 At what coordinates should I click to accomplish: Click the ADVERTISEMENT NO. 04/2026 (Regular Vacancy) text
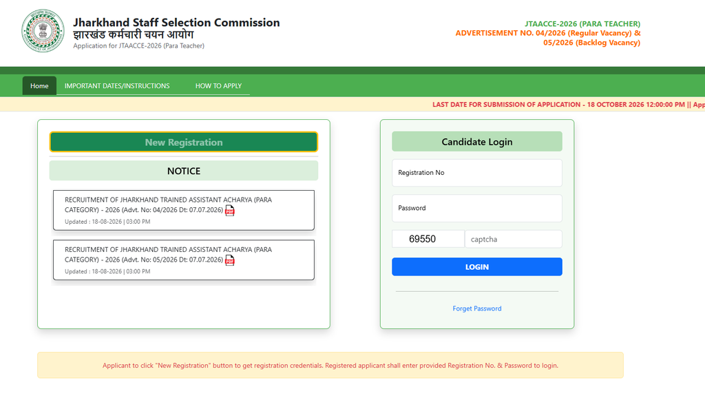point(547,33)
